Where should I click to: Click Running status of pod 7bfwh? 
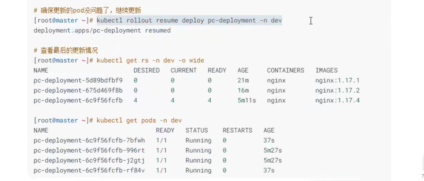[x=199, y=140]
